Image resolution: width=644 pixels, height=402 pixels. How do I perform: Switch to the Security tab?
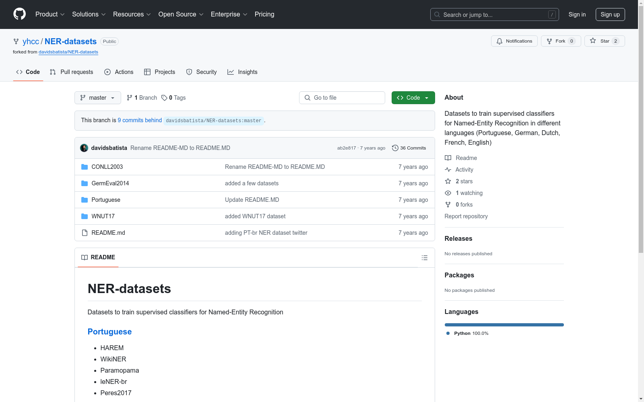pos(201,72)
